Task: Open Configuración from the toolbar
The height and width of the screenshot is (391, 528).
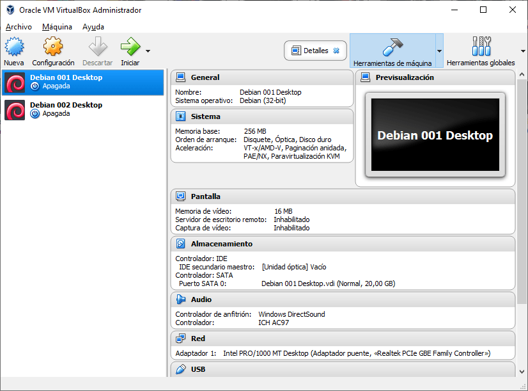Action: pos(53,47)
